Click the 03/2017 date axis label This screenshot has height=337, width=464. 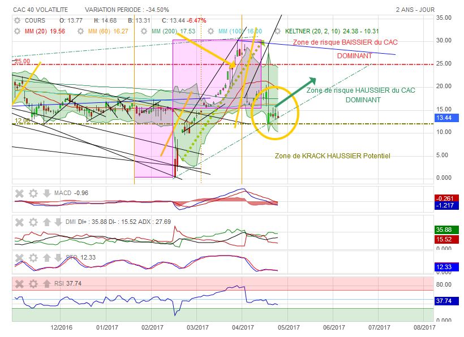(197, 327)
